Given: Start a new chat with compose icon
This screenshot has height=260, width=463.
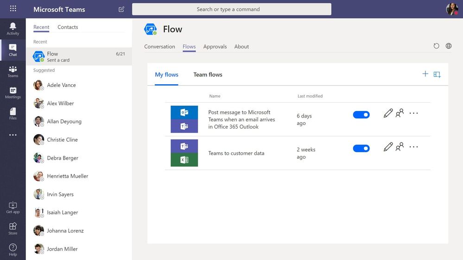Looking at the screenshot, I should [121, 9].
